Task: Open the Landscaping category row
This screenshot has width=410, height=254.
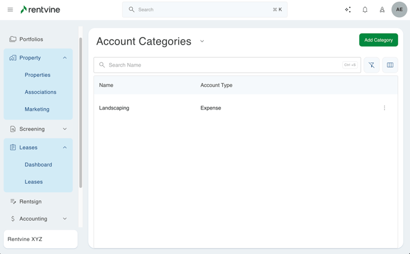Action: (114, 108)
